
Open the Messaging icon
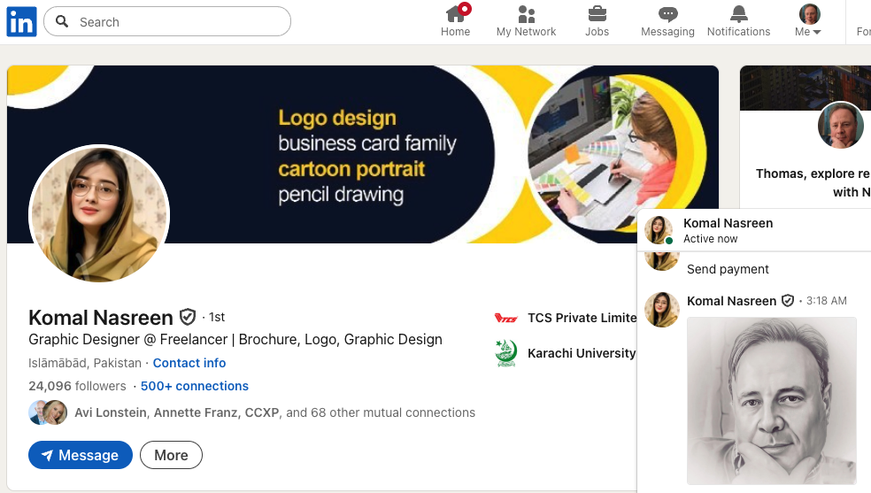point(667,15)
